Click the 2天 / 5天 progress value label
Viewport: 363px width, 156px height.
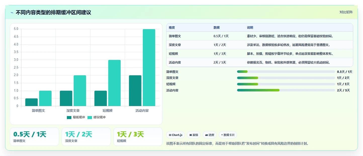[343, 90]
